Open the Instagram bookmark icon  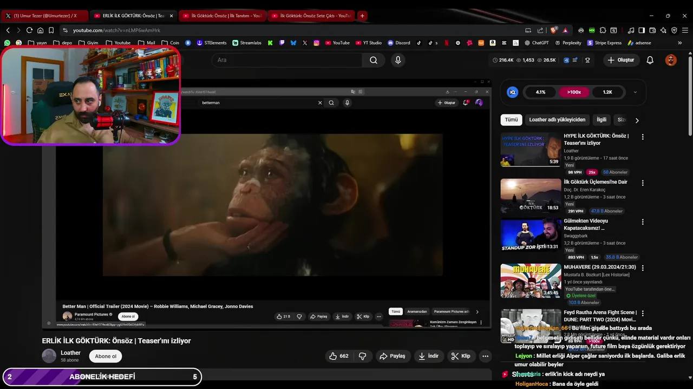[x=317, y=43]
